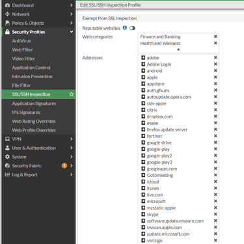This screenshot has width=244, height=244.
Task: Expand the Network menu chevron
Action: pos(71,14)
